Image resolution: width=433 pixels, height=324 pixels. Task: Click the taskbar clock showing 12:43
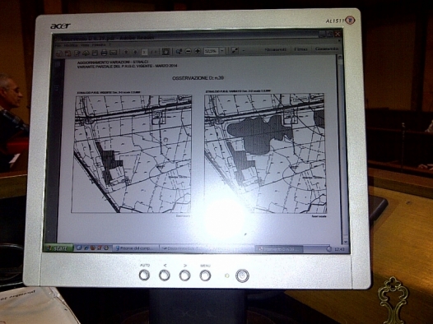pyautogui.click(x=339, y=249)
